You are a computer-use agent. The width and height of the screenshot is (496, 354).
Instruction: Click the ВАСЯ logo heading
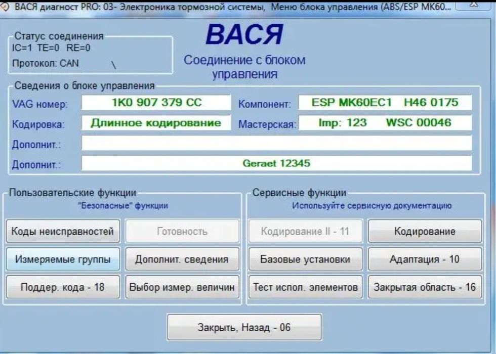244,34
